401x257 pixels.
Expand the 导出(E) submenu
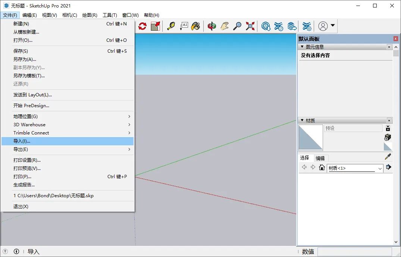click(x=68, y=149)
